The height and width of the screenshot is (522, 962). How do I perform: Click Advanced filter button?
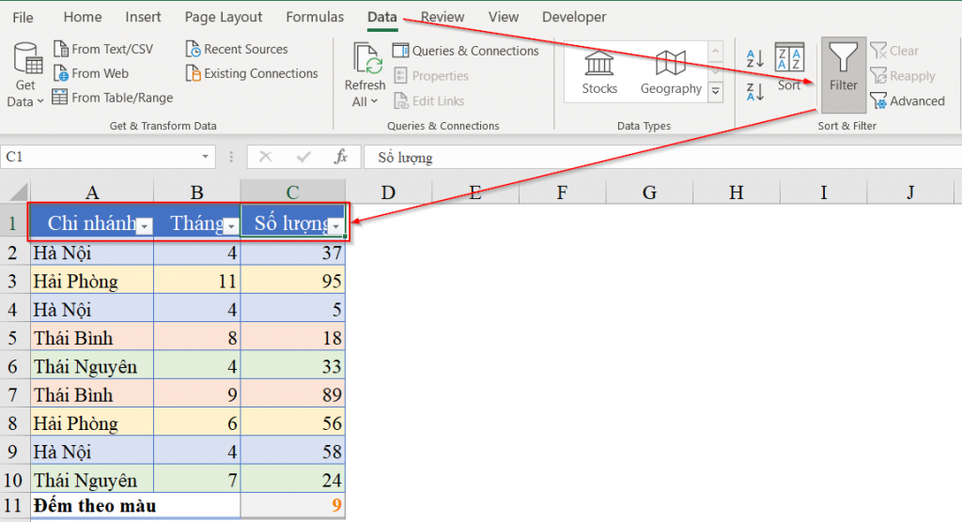[908, 100]
